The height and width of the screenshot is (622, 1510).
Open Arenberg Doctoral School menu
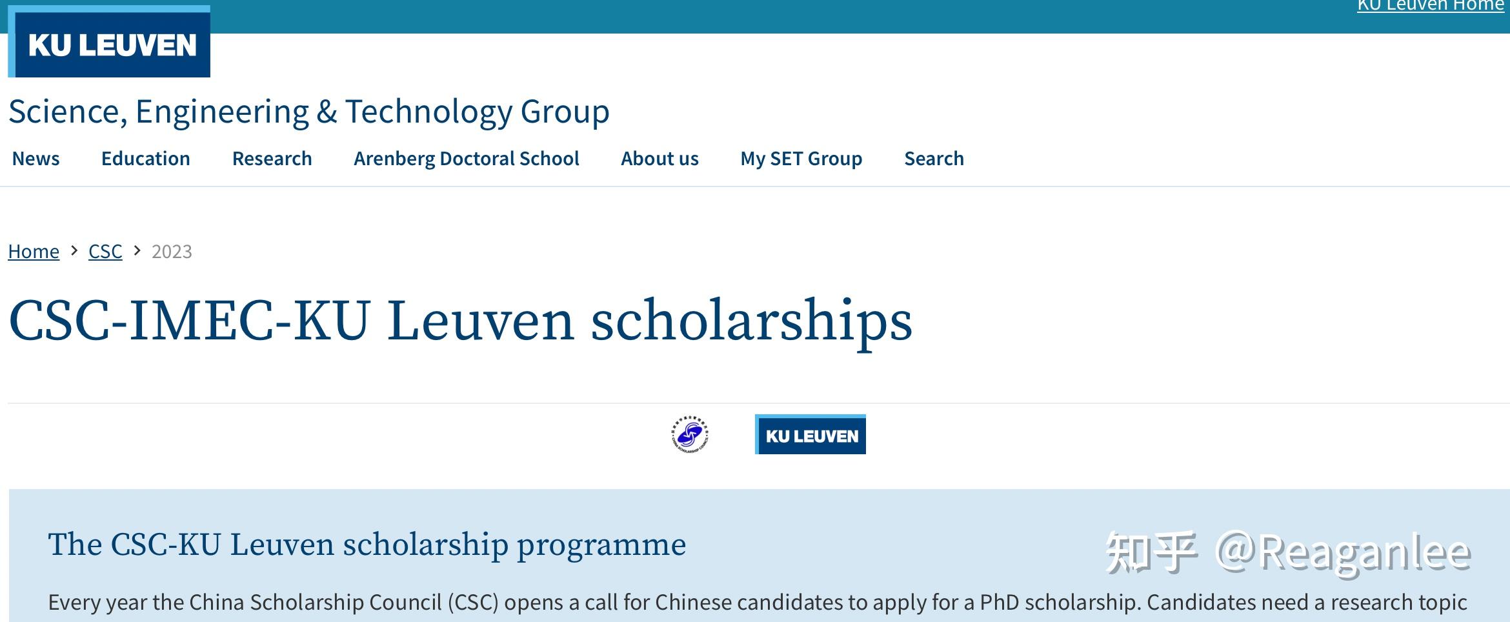pyautogui.click(x=466, y=159)
